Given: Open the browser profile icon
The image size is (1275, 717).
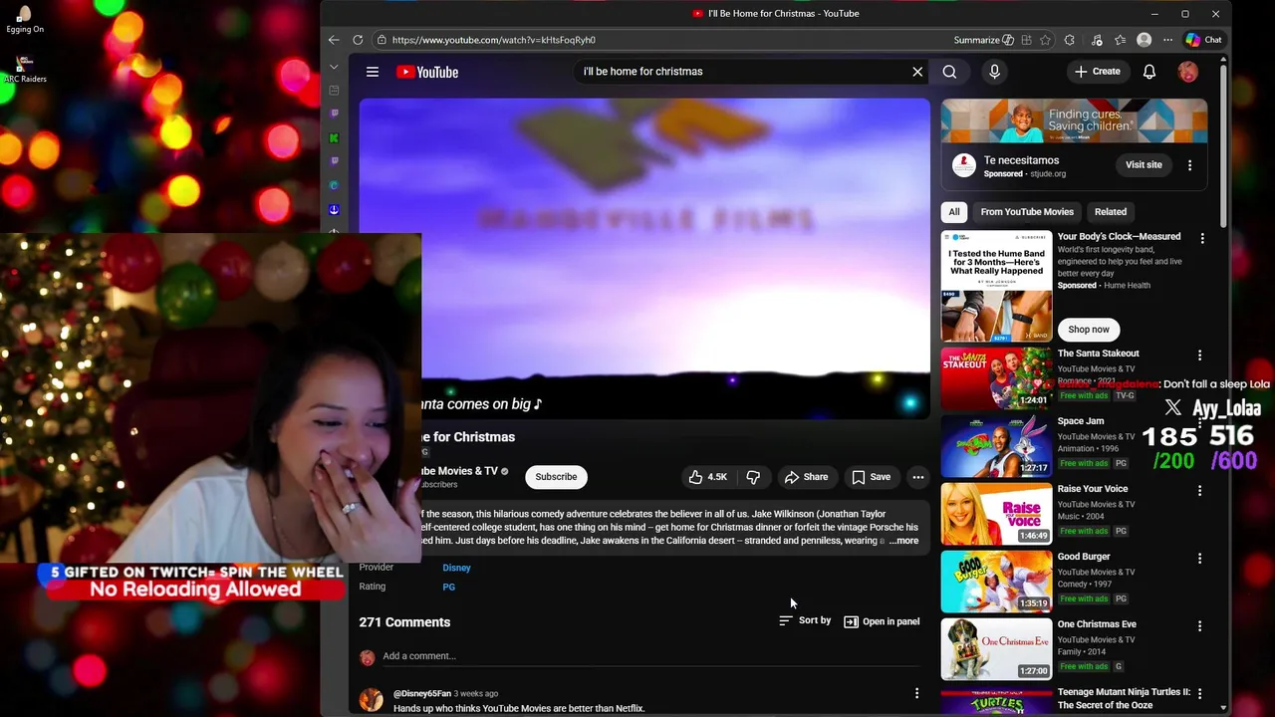Looking at the screenshot, I should click(x=1145, y=40).
